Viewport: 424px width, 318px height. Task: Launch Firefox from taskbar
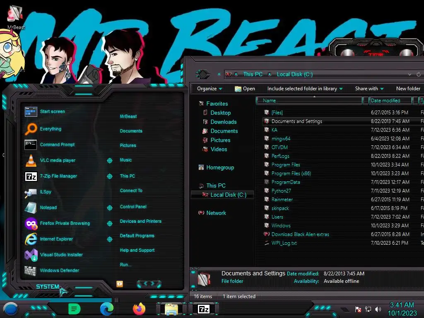[139, 309]
